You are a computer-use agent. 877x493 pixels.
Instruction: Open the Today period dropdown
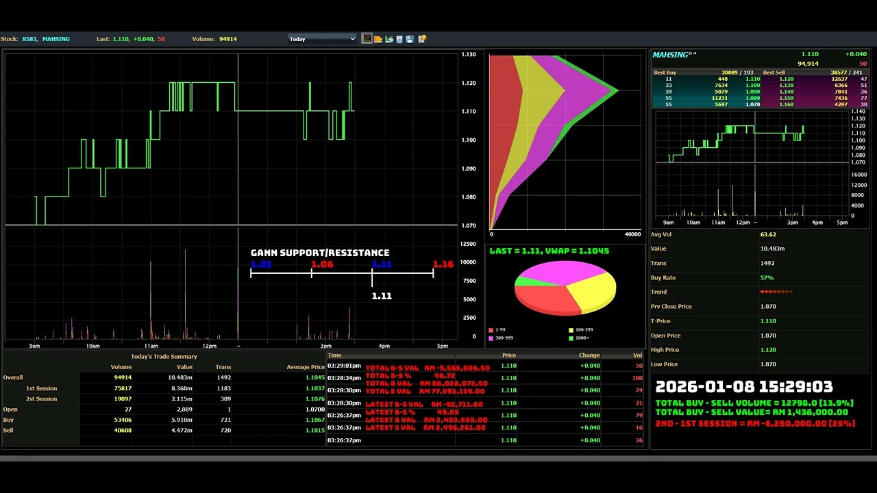[322, 39]
